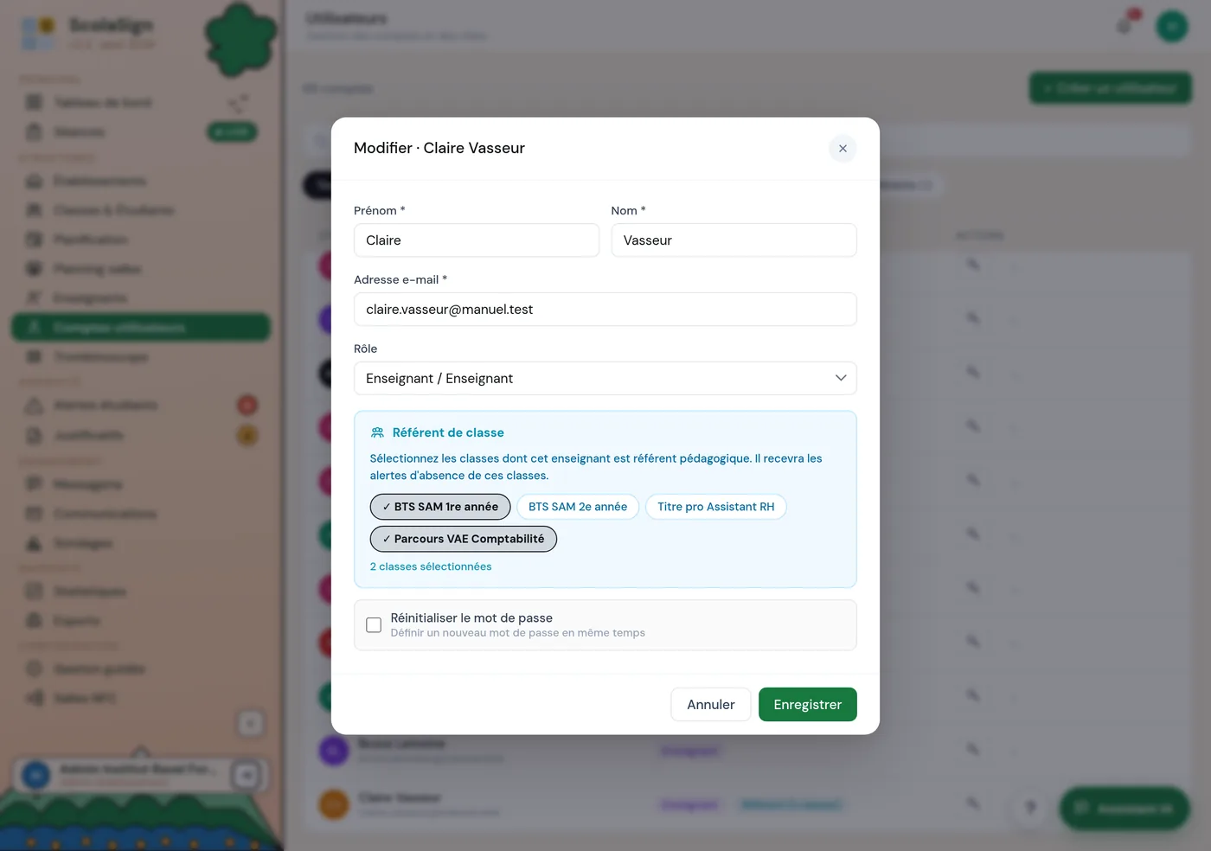Focus the Prénom field containing Claire
Image resolution: width=1211 pixels, height=851 pixels.
click(x=477, y=240)
